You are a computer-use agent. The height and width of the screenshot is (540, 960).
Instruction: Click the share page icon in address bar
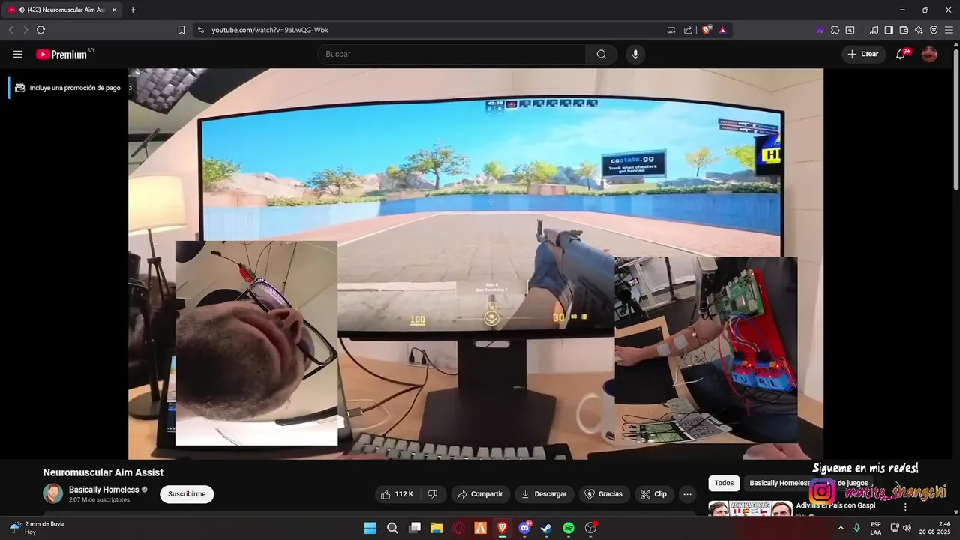[x=688, y=30]
